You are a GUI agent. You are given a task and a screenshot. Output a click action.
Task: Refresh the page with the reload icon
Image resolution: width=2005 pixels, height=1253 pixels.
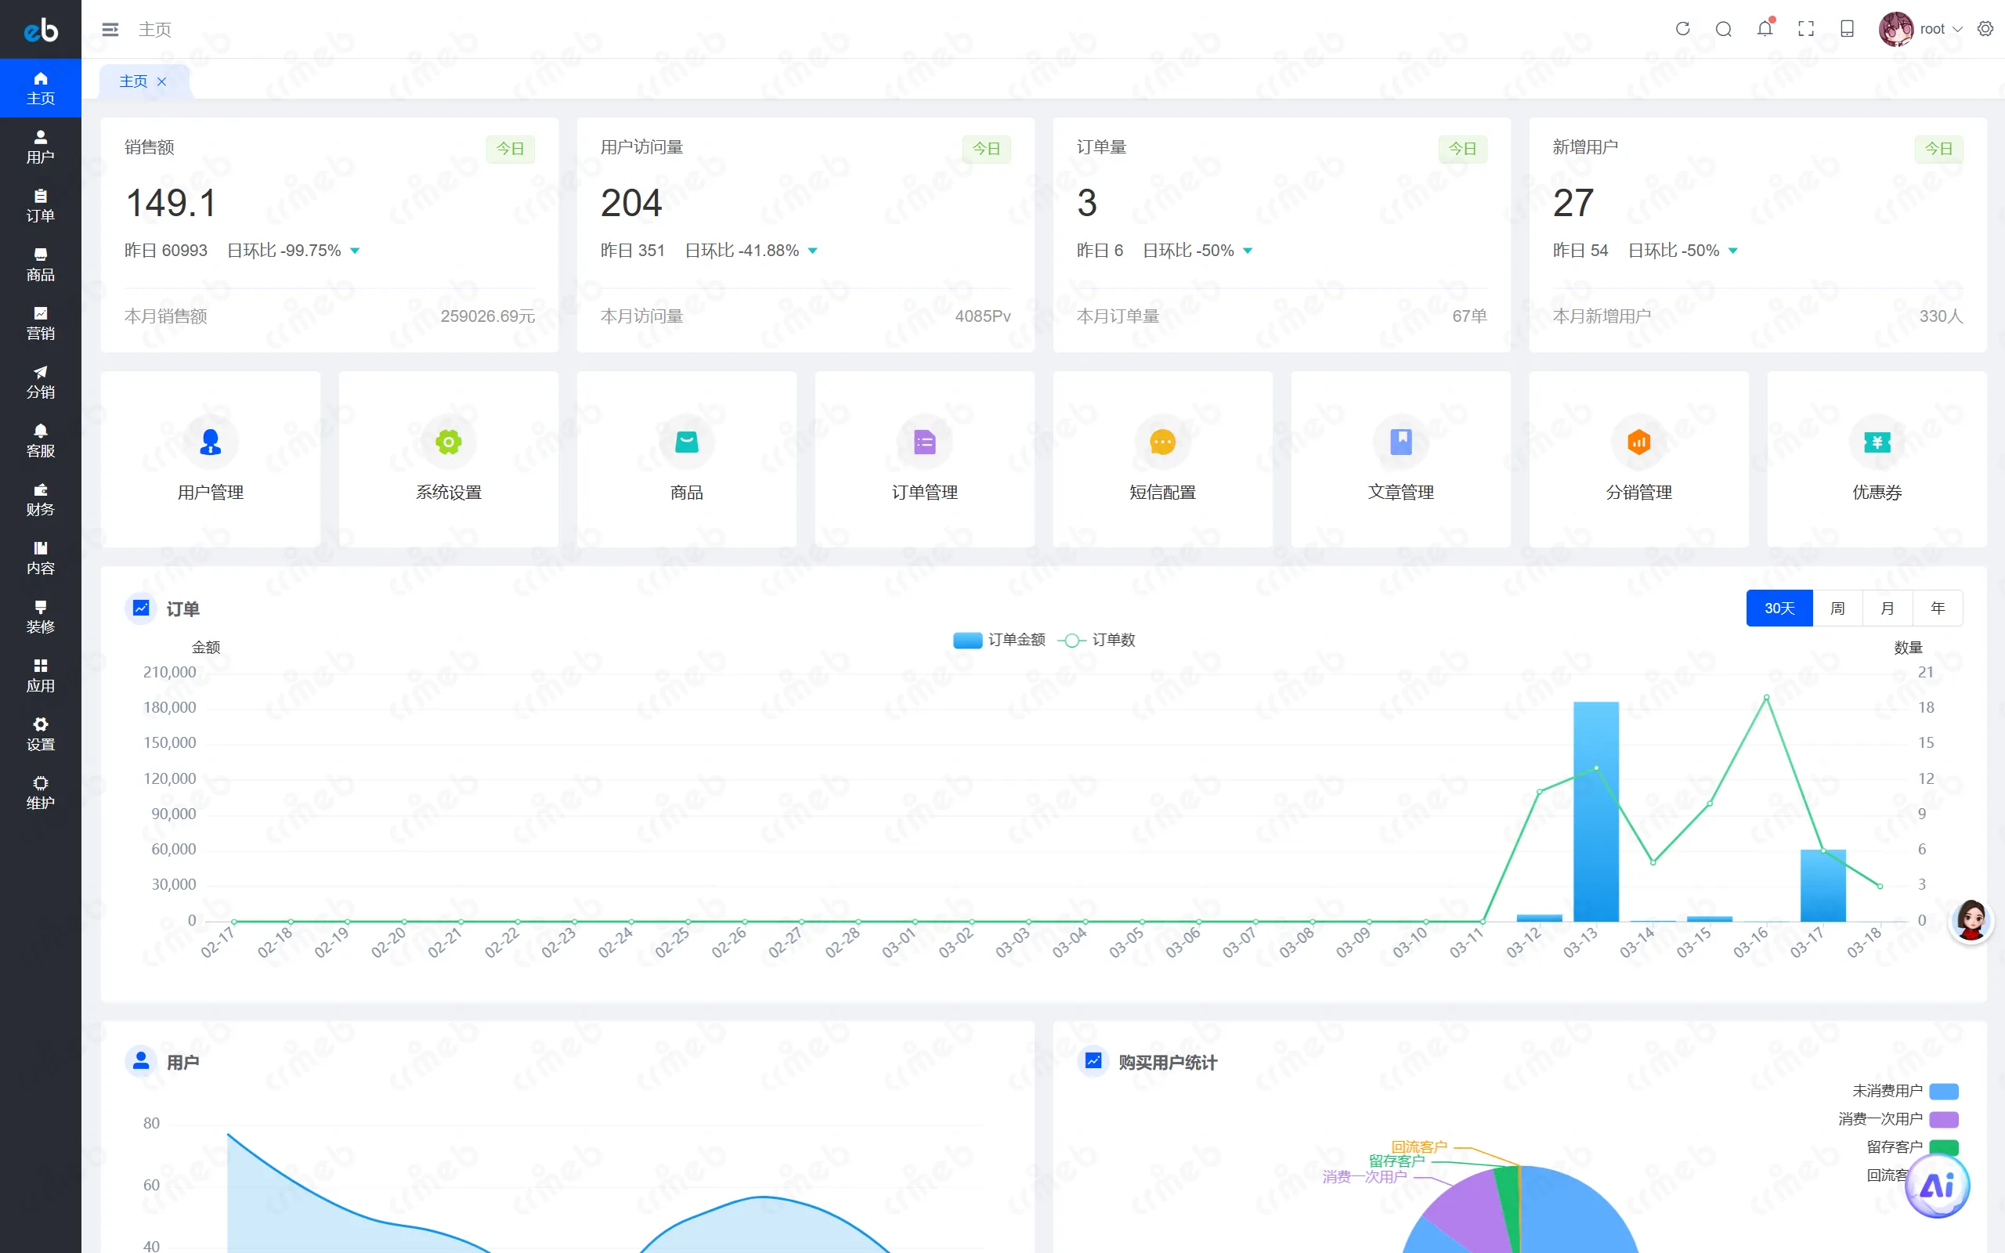point(1682,29)
